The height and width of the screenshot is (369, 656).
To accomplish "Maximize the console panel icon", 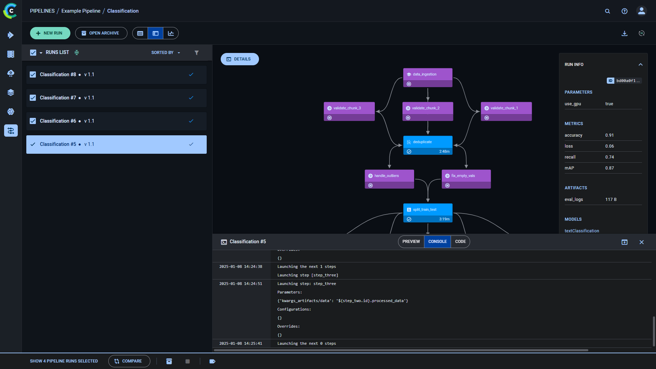I will 624,242.
